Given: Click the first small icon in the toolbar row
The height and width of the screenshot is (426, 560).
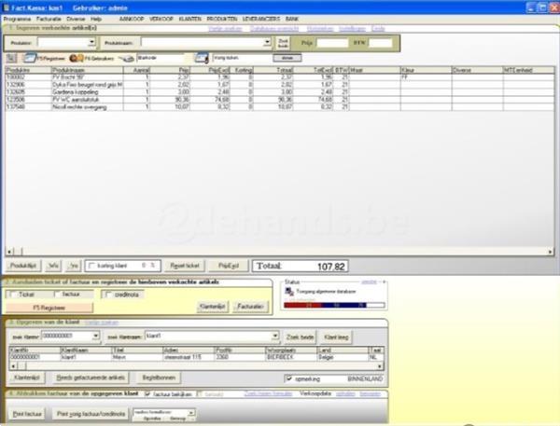Looking at the screenshot, I should (x=11, y=58).
